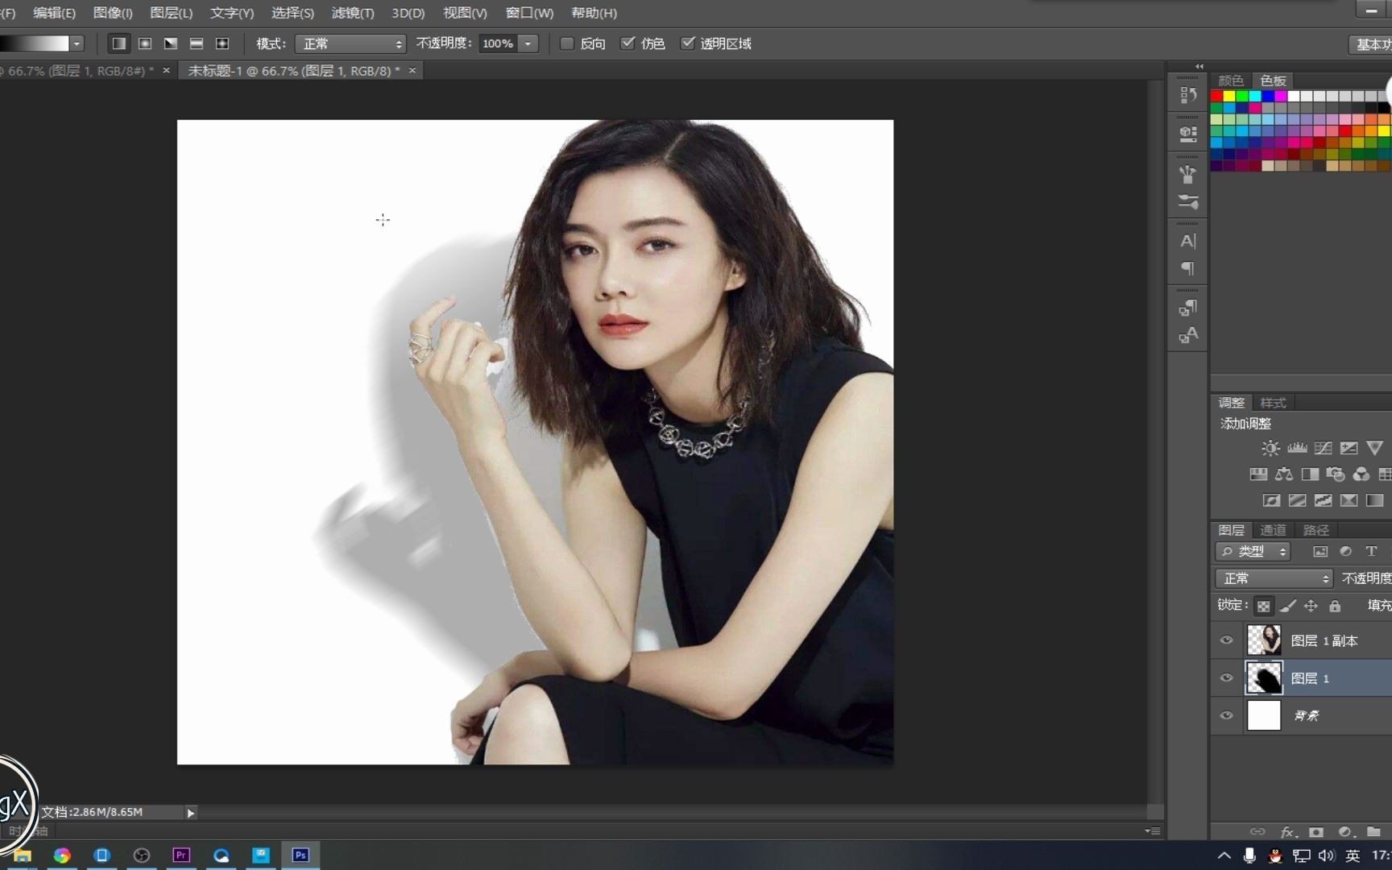Toggle the 仿色 (Dither) checkbox
Image resolution: width=1392 pixels, height=870 pixels.
point(628,43)
